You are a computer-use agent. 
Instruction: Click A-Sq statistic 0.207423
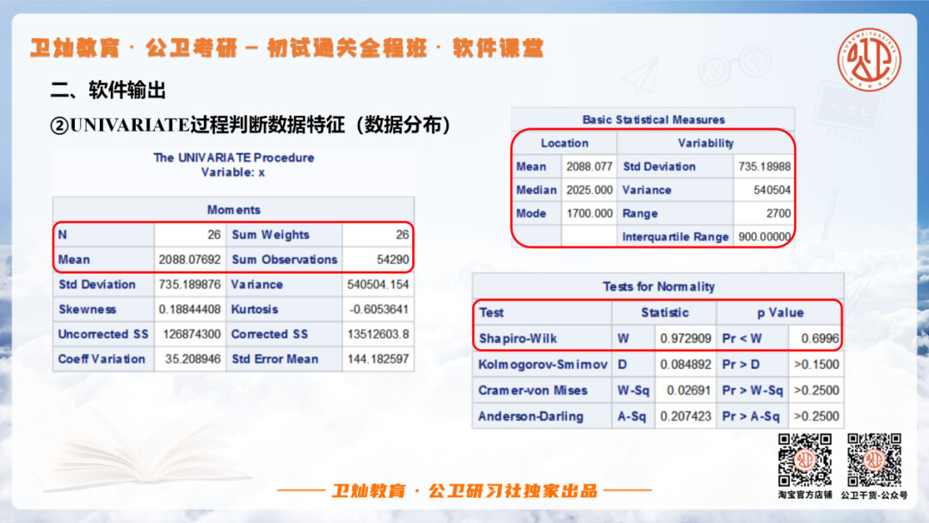click(x=685, y=416)
